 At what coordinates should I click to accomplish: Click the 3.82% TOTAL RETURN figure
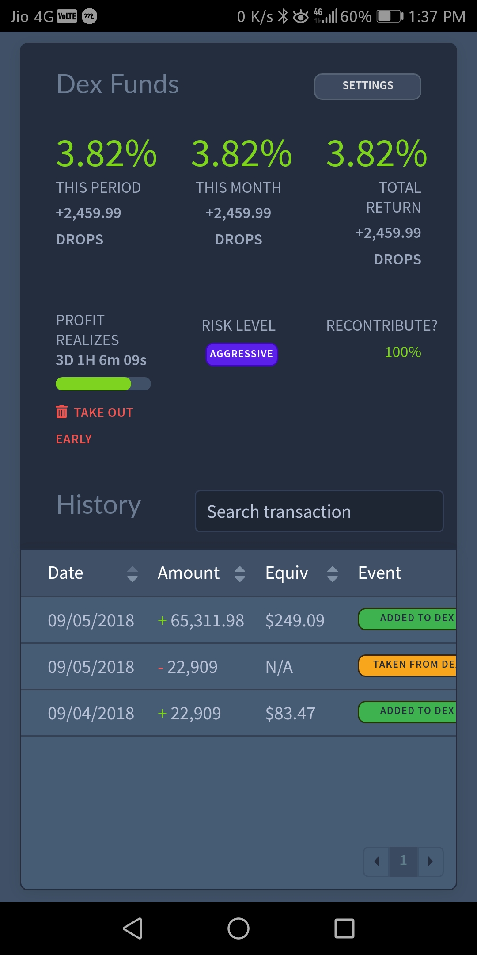pyautogui.click(x=377, y=153)
